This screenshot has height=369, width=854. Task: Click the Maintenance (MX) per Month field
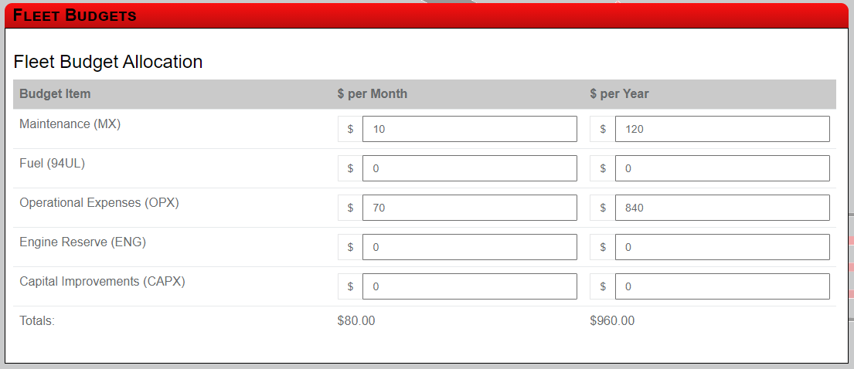(469, 129)
